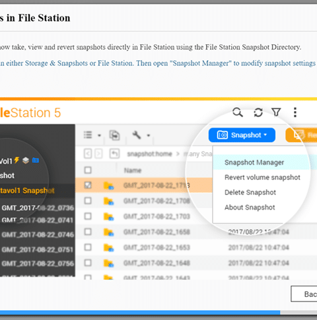Click the folder icon of GMT_2017-08-22_1648
The width and height of the screenshot is (317, 320).
point(108,263)
